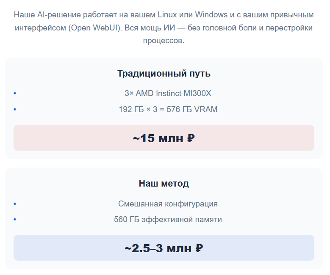This screenshot has height=275, width=330.
Task: Click the bullet next to AMD Instinct MI300X
Action: coord(15,93)
